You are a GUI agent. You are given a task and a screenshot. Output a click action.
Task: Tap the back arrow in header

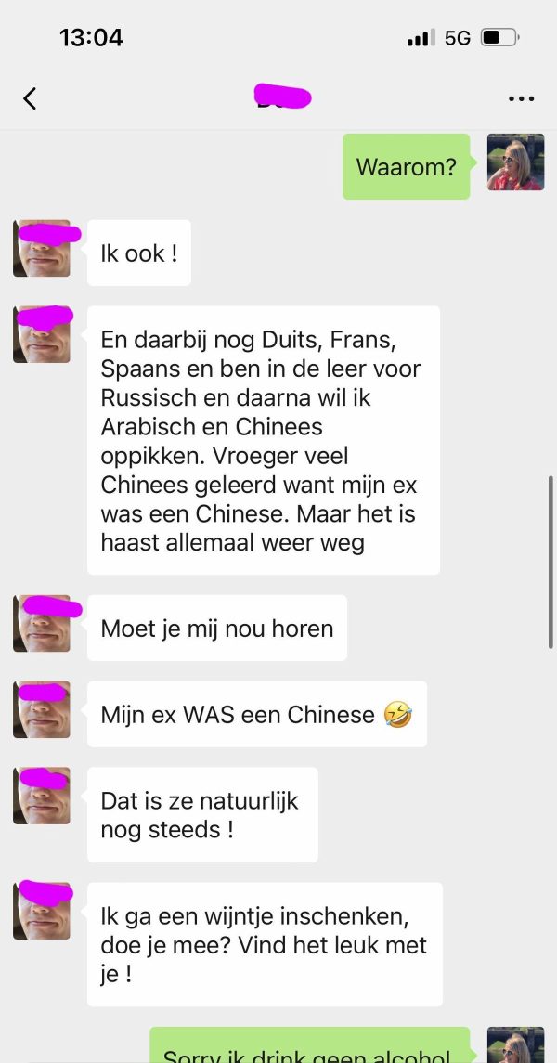pos(30,98)
